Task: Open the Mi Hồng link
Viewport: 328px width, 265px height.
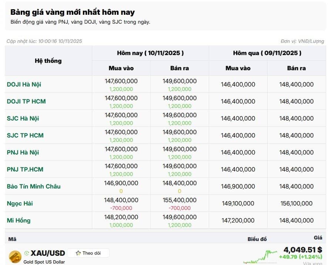Action: tap(19, 220)
